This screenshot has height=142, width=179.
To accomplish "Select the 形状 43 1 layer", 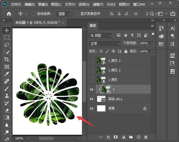I will point(116,99).
